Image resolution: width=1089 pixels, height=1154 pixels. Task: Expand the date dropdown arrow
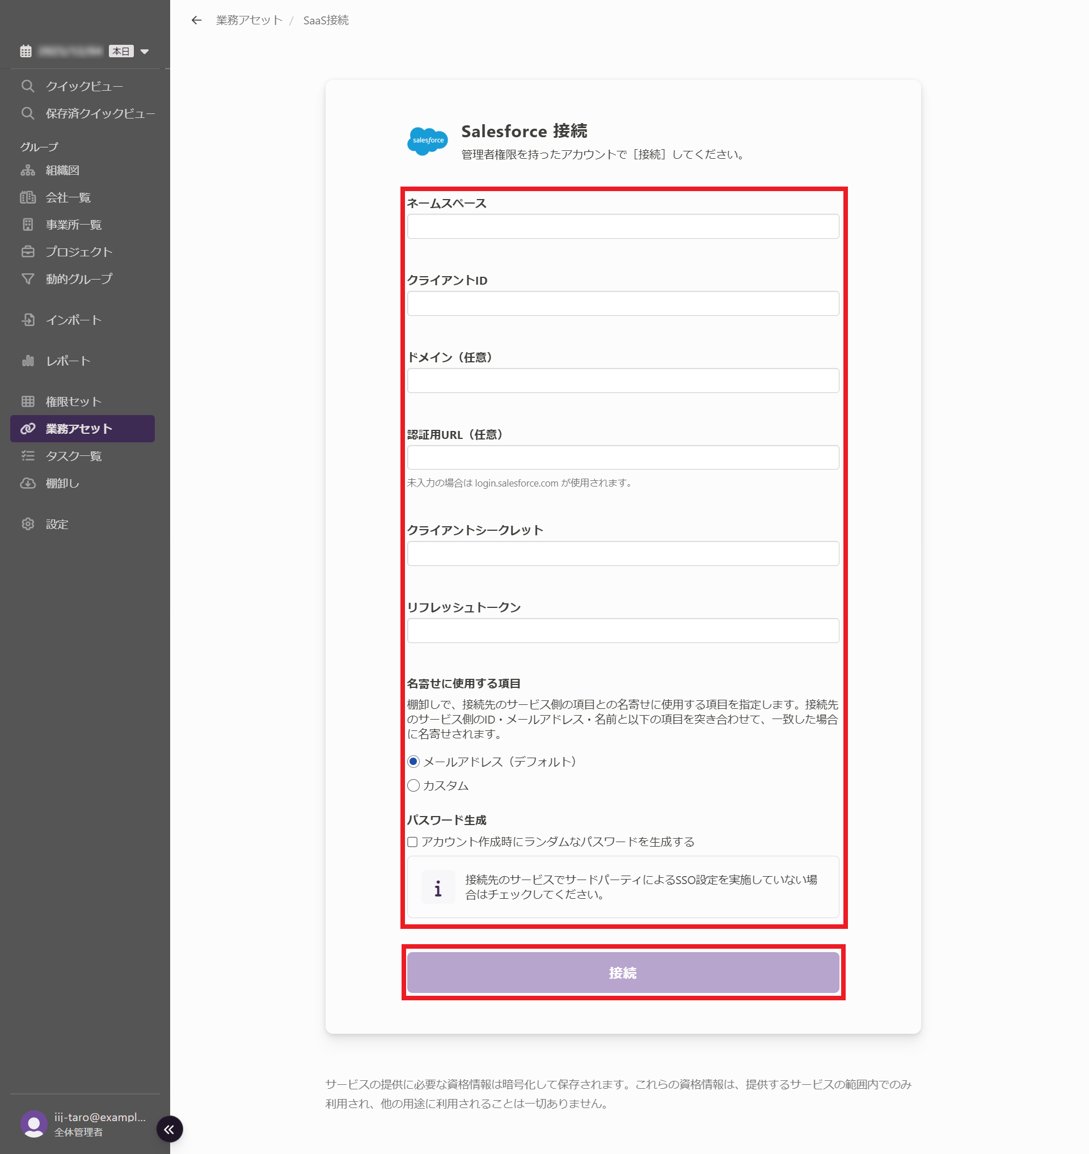point(145,51)
